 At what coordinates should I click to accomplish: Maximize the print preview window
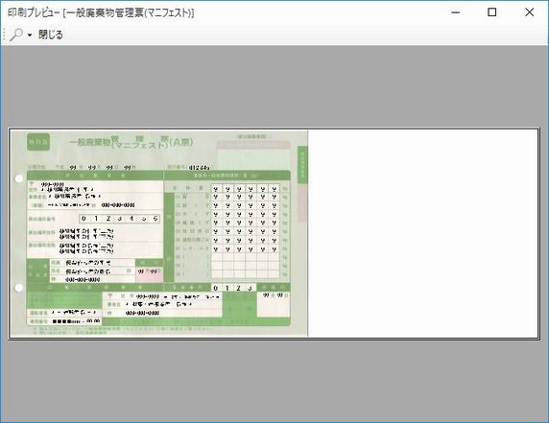[x=492, y=12]
